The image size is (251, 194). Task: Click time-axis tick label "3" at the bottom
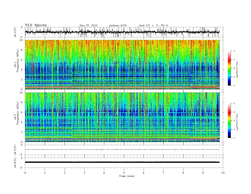pyautogui.click(x=84, y=173)
